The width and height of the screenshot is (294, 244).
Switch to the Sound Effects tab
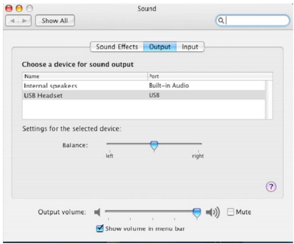click(x=117, y=47)
